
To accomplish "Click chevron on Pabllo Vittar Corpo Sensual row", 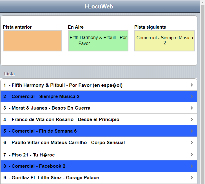I will 192,142.
